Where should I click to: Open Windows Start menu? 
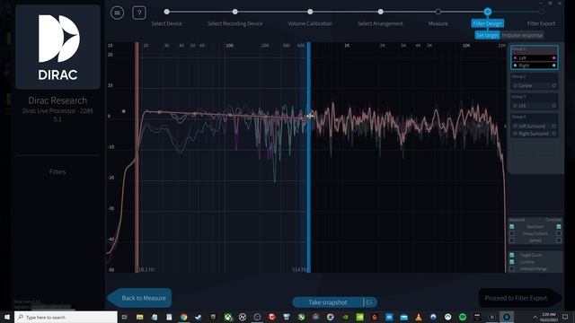tap(7, 317)
